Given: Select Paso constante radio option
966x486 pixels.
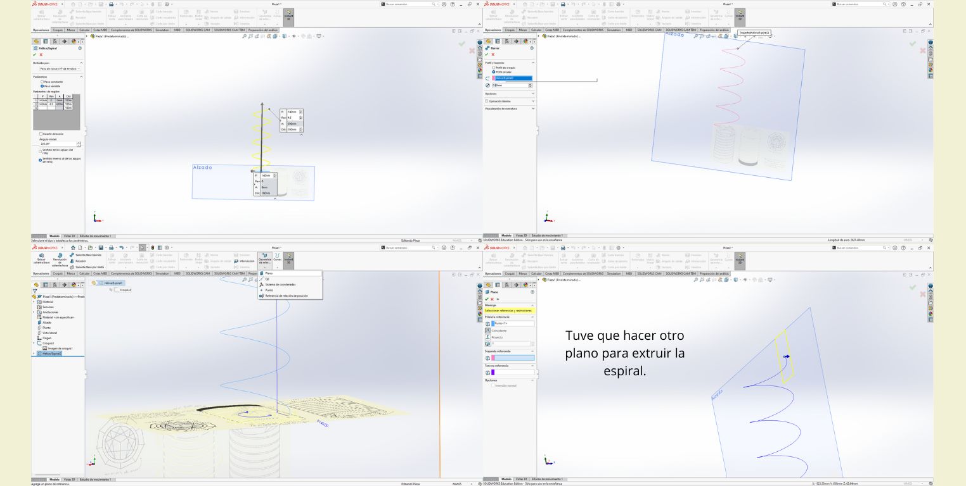Looking at the screenshot, I should (x=42, y=82).
